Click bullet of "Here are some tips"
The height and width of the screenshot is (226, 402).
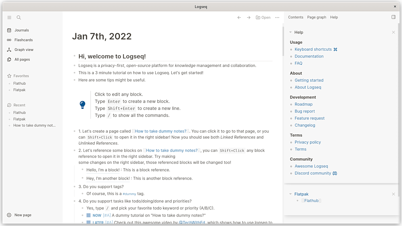point(74,80)
